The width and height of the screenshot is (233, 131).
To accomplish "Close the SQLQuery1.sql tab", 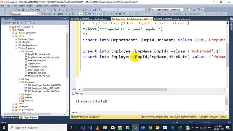I will 151,19.
